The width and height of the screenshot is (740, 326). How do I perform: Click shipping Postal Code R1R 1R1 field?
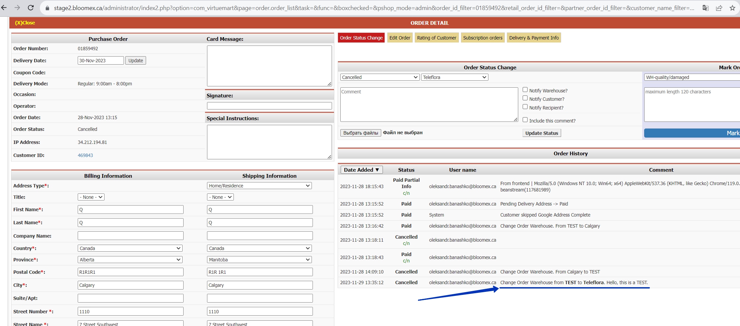coord(260,272)
